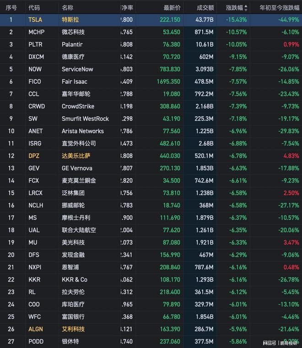
Task: Click the 泛林集团 name cell
Action: tap(73, 193)
